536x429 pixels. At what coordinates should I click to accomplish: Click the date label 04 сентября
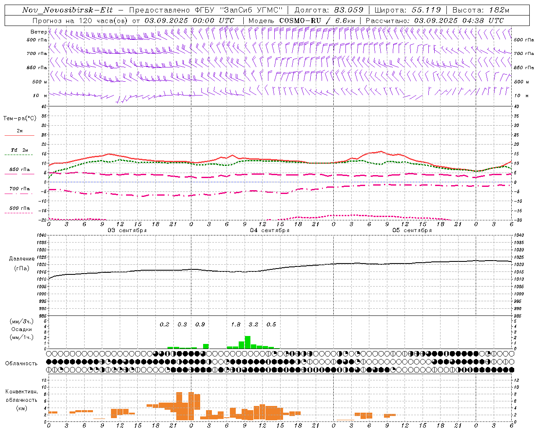(x=270, y=230)
